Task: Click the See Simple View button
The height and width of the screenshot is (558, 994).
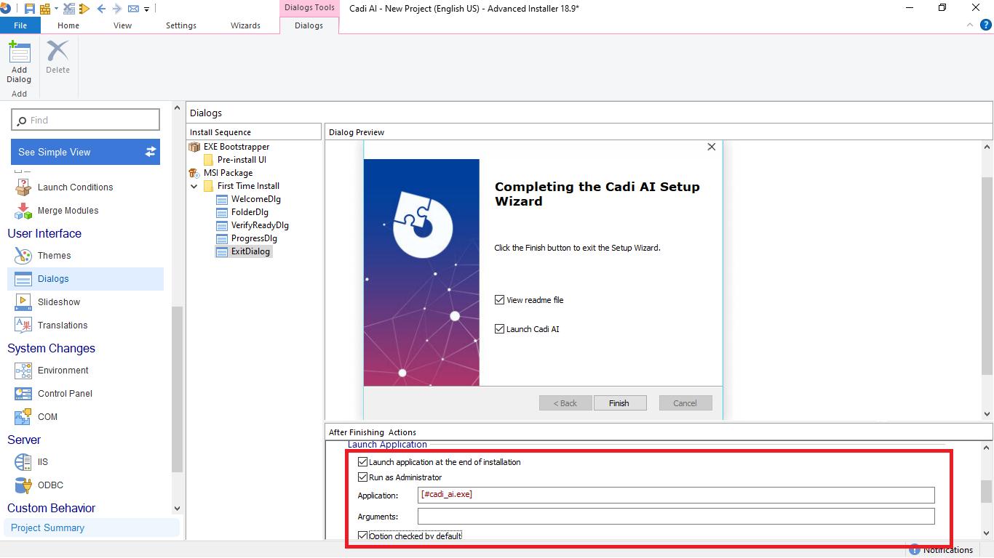Action: [x=87, y=152]
